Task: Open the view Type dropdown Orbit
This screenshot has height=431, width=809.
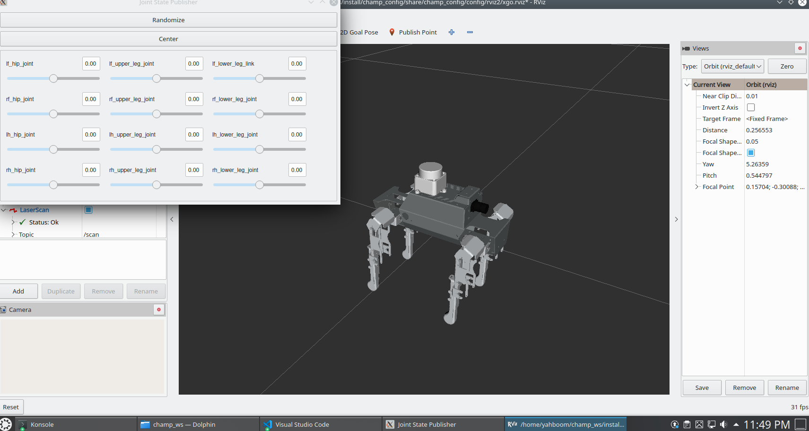Action: click(732, 66)
